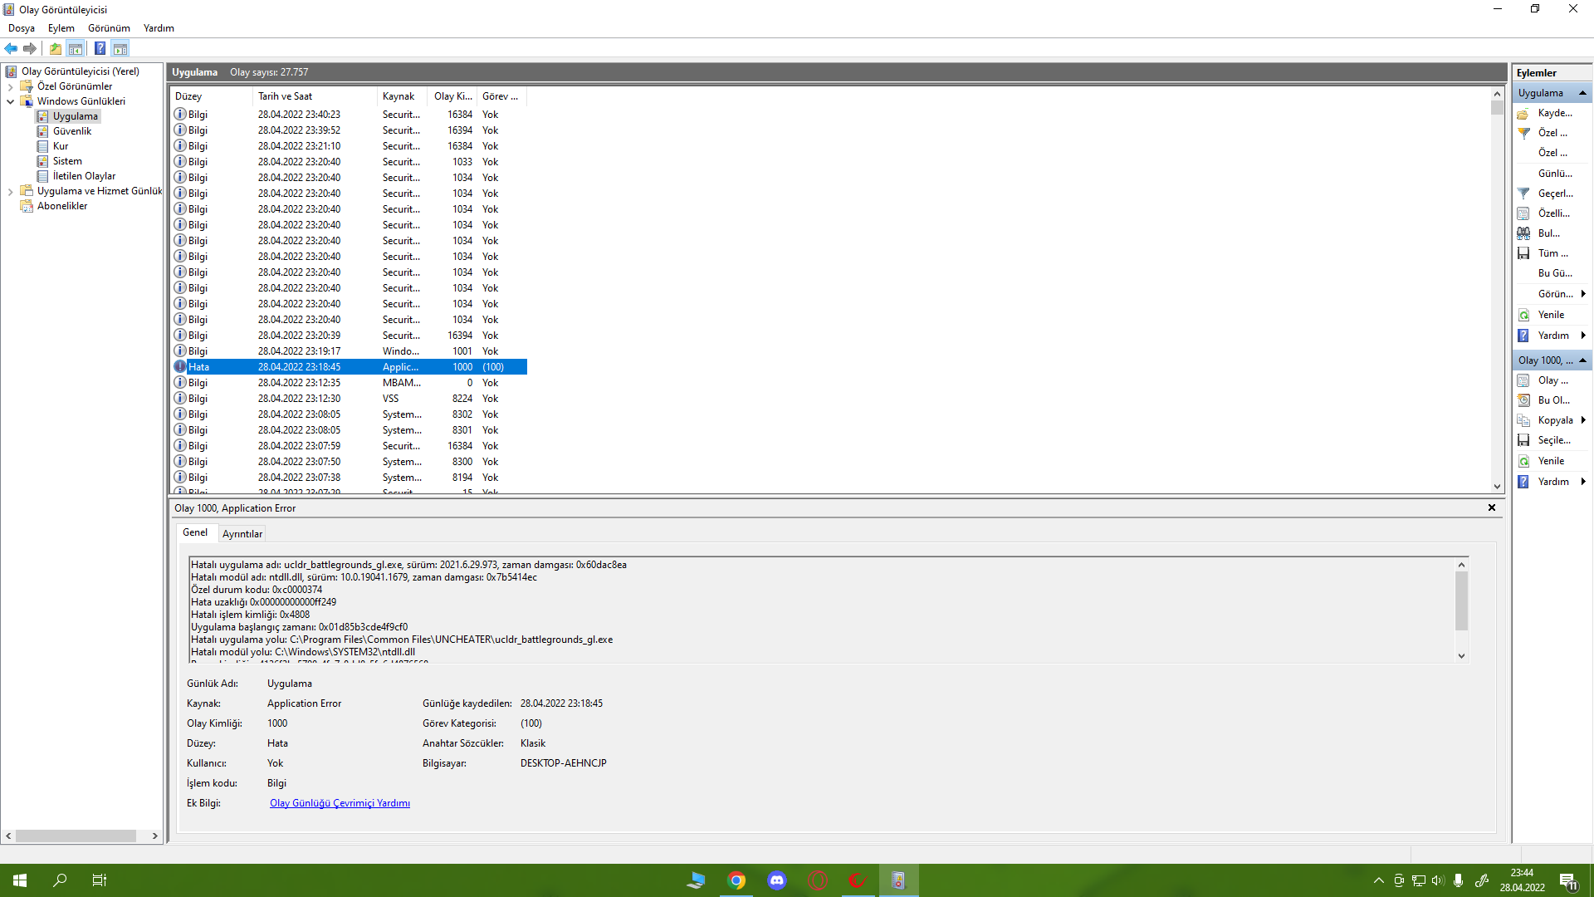The width and height of the screenshot is (1594, 897).
Task: Click the green Yenile refresh icon under Uygulama
Action: point(1523,315)
